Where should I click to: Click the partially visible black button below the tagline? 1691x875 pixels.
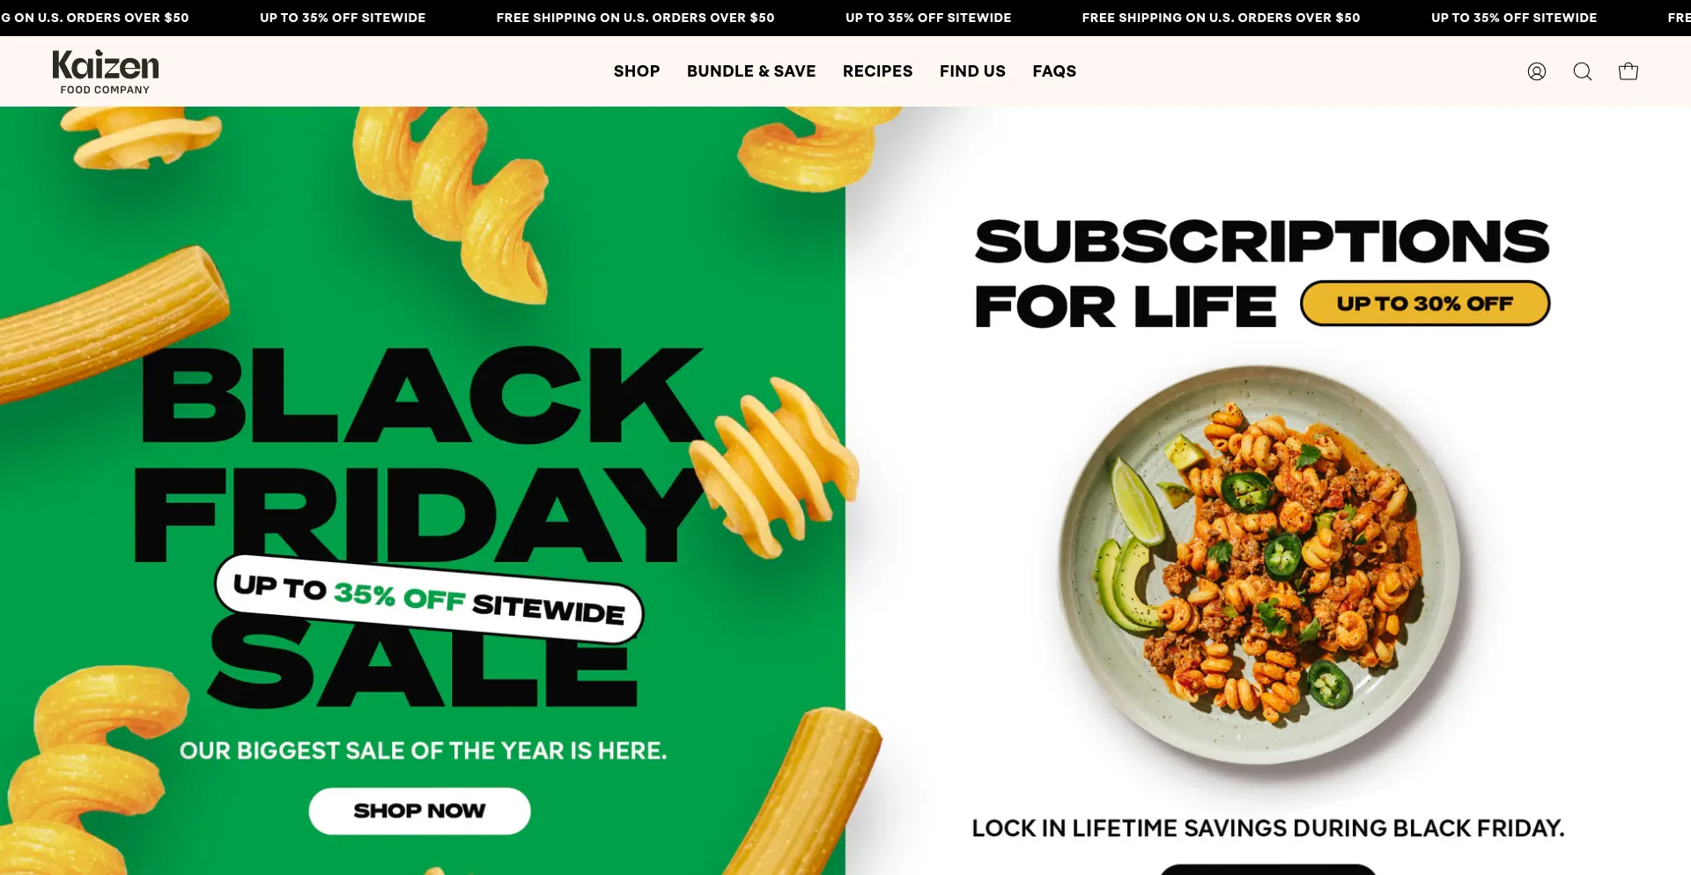coord(1268,870)
